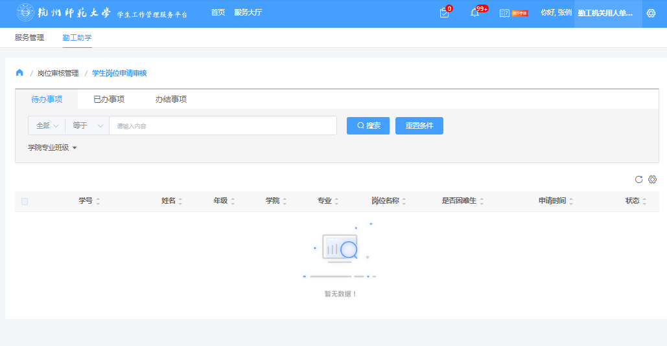The width and height of the screenshot is (667, 346).
Task: Sort by 学号 column arrows
Action: 98,202
